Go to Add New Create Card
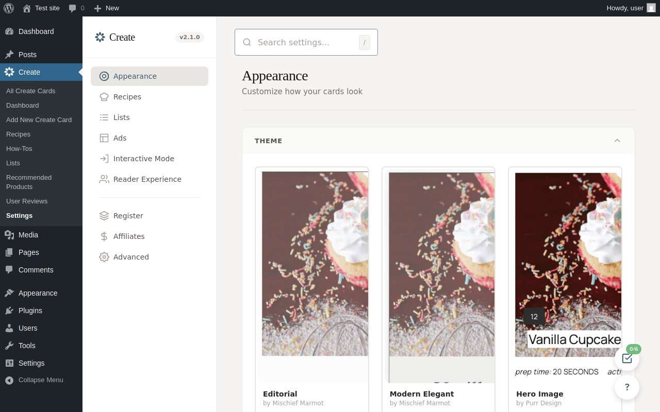This screenshot has height=412, width=660. 39,120
